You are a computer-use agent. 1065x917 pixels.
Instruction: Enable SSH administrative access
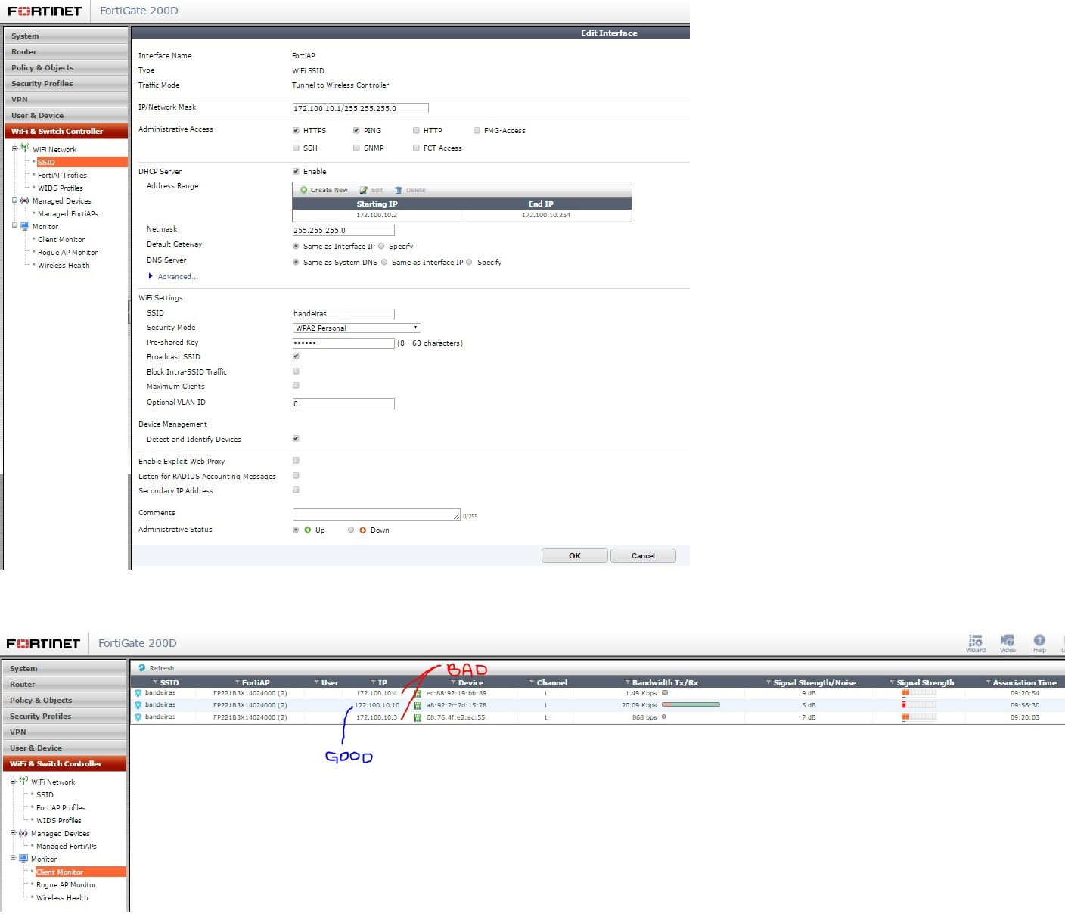point(296,148)
